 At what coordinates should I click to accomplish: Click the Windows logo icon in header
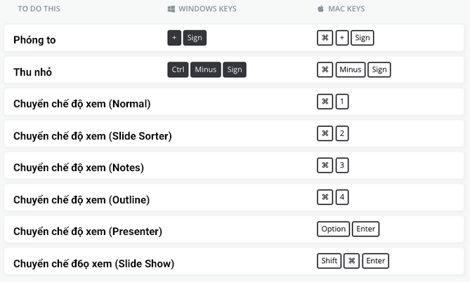(171, 9)
